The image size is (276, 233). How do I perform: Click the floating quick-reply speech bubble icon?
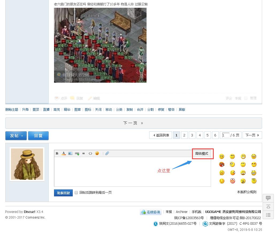point(268,198)
